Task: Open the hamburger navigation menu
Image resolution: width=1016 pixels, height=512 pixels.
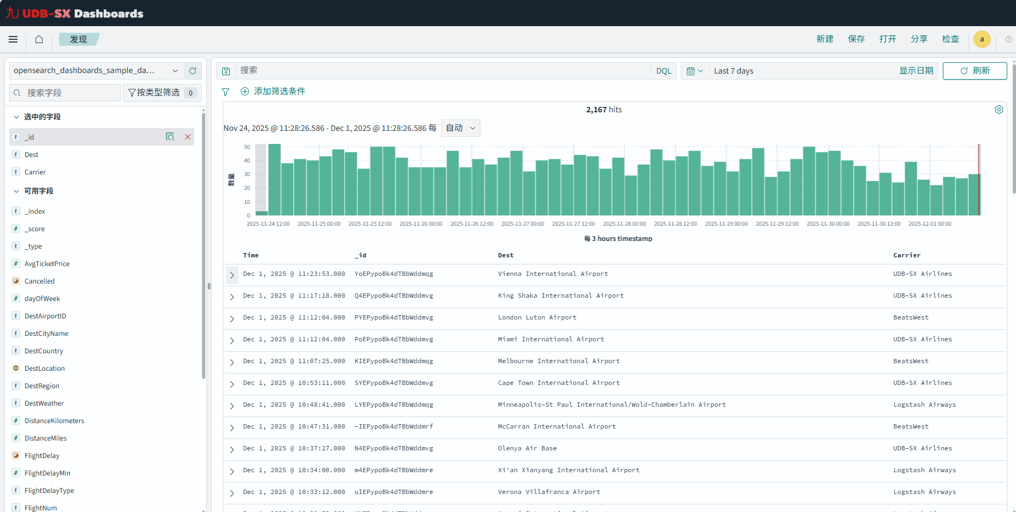Action: click(13, 39)
